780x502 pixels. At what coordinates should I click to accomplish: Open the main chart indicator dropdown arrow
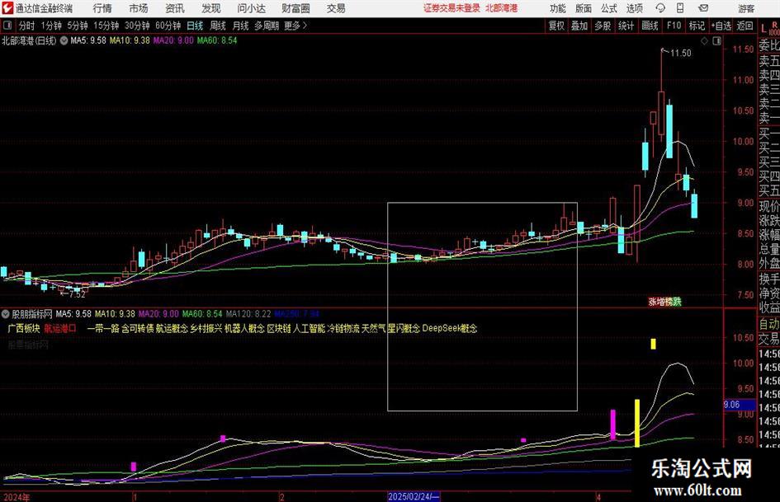click(64, 40)
